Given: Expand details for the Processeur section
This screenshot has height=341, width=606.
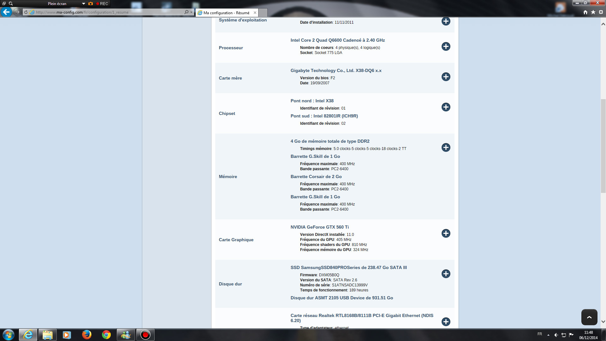Looking at the screenshot, I should tap(446, 46).
